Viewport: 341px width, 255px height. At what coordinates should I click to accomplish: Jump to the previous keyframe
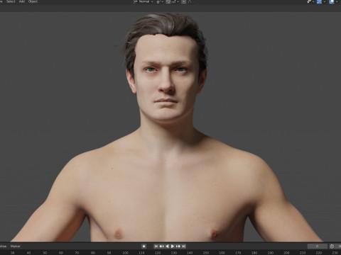tap(161, 246)
